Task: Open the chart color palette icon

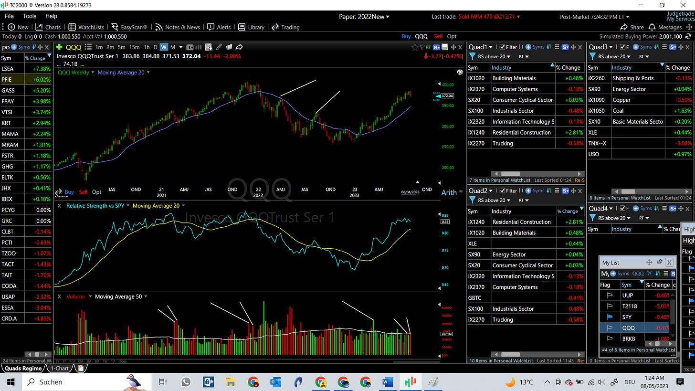Action: [x=460, y=72]
